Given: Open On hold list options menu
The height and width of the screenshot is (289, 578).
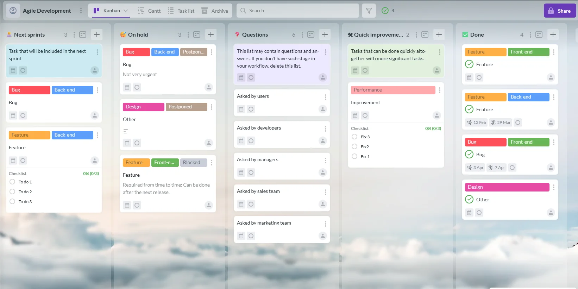Looking at the screenshot, I should pyautogui.click(x=188, y=34).
